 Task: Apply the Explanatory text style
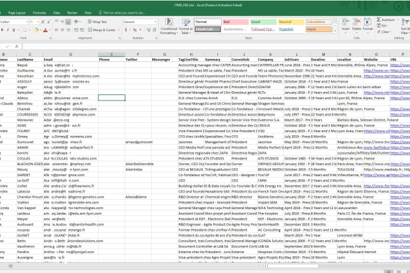[x=235, y=29]
